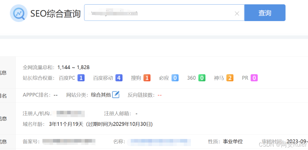Click the 查询 search button
The width and height of the screenshot is (308, 150).
point(265,13)
